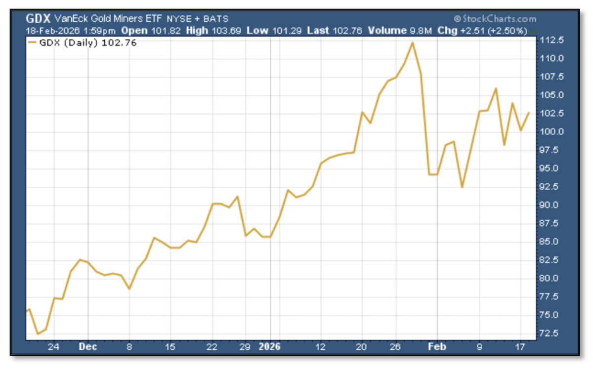This screenshot has width=593, height=371.
Task: Click the Open 101.82 value
Action: 147,30
